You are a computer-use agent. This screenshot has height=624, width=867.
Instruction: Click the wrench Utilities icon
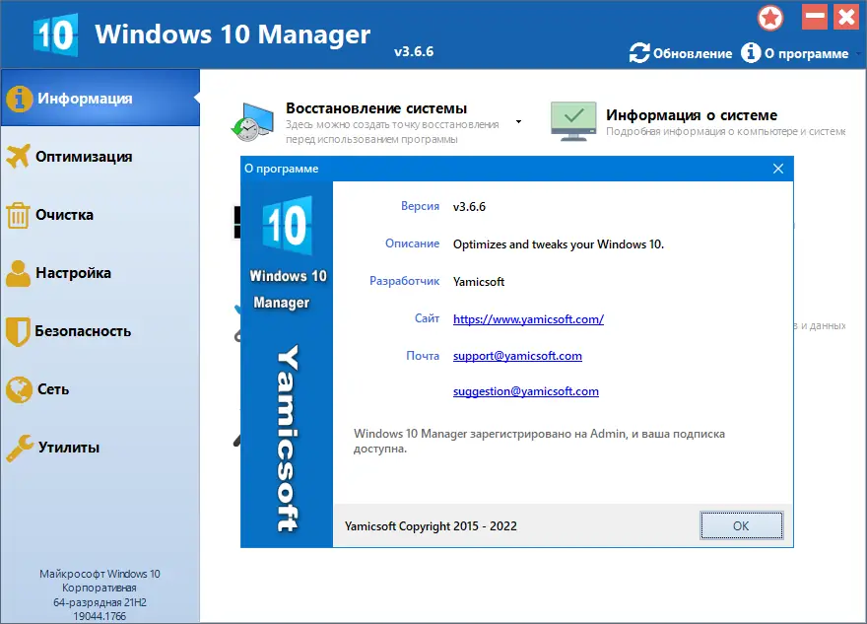(20, 448)
